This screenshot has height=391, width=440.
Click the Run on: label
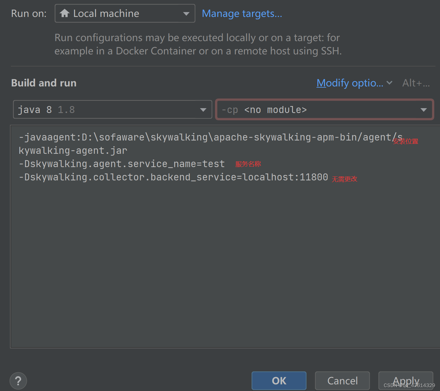[x=29, y=13]
